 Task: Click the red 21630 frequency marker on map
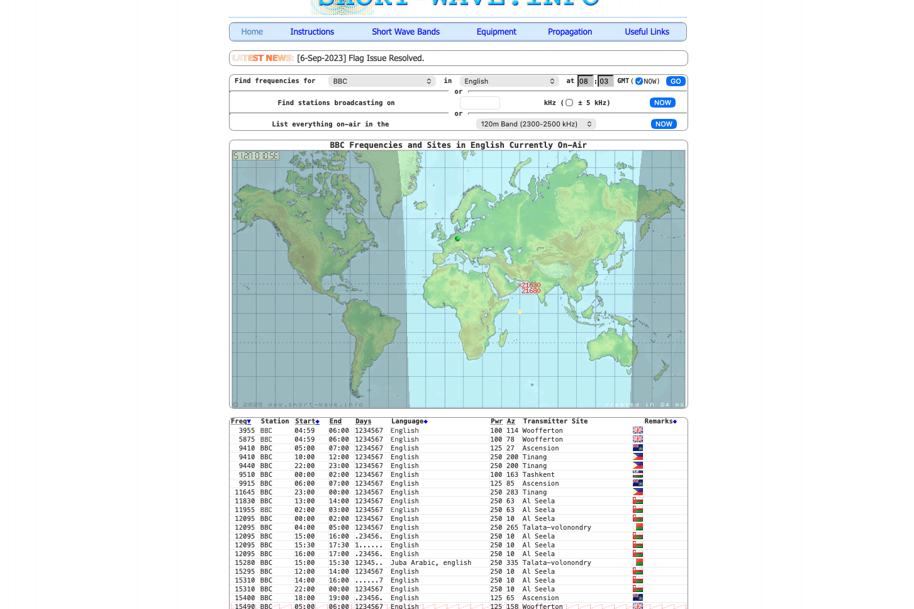click(530, 286)
